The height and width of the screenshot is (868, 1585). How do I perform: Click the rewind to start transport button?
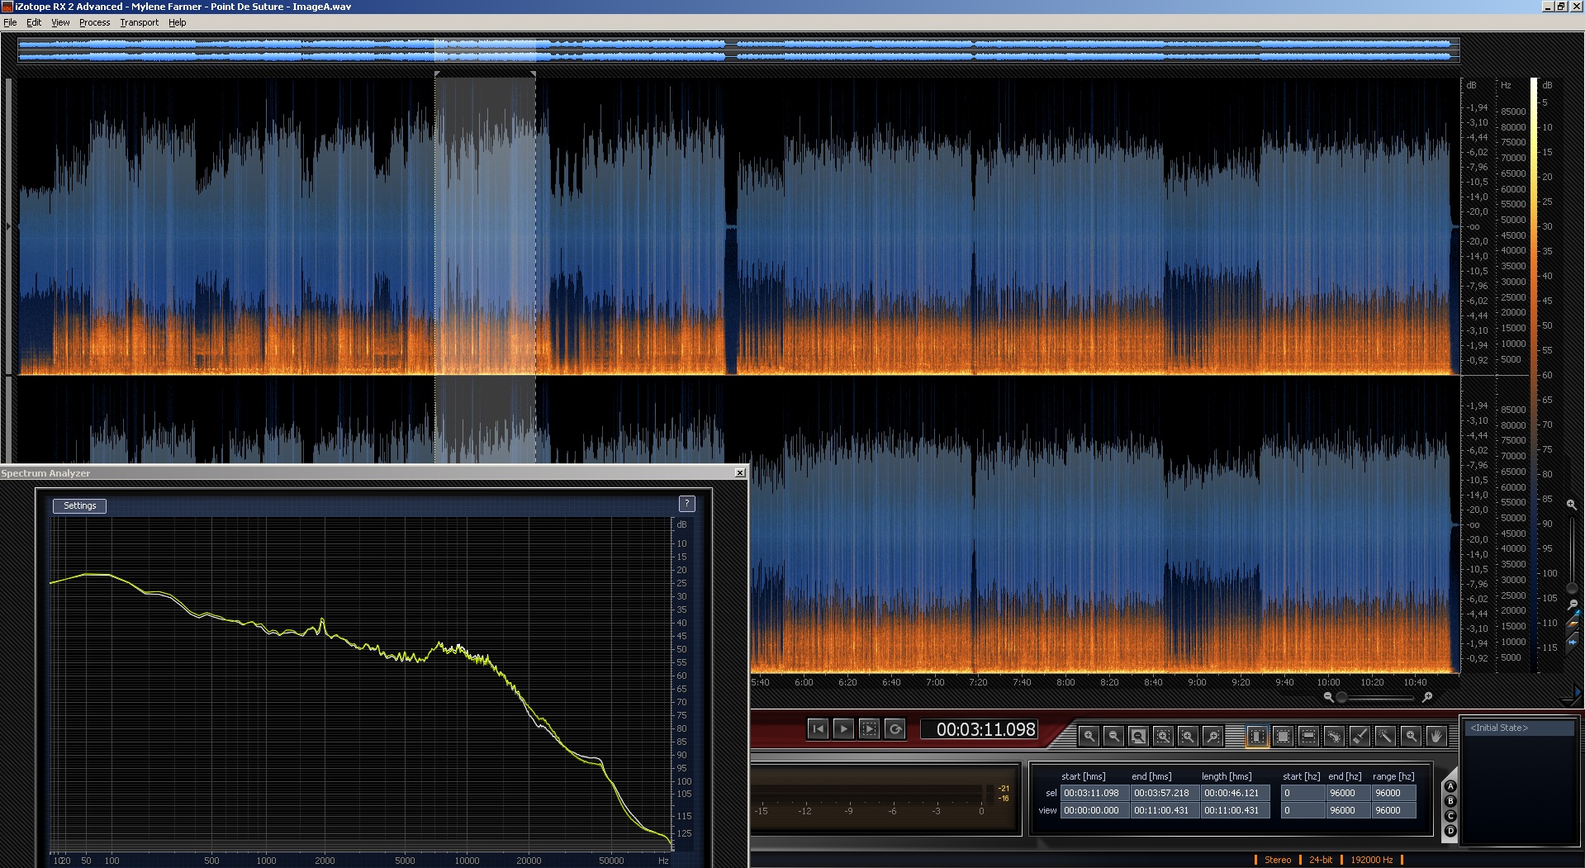point(818,729)
